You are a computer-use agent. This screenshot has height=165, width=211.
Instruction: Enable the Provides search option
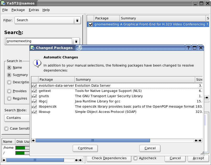click(x=9, y=91)
